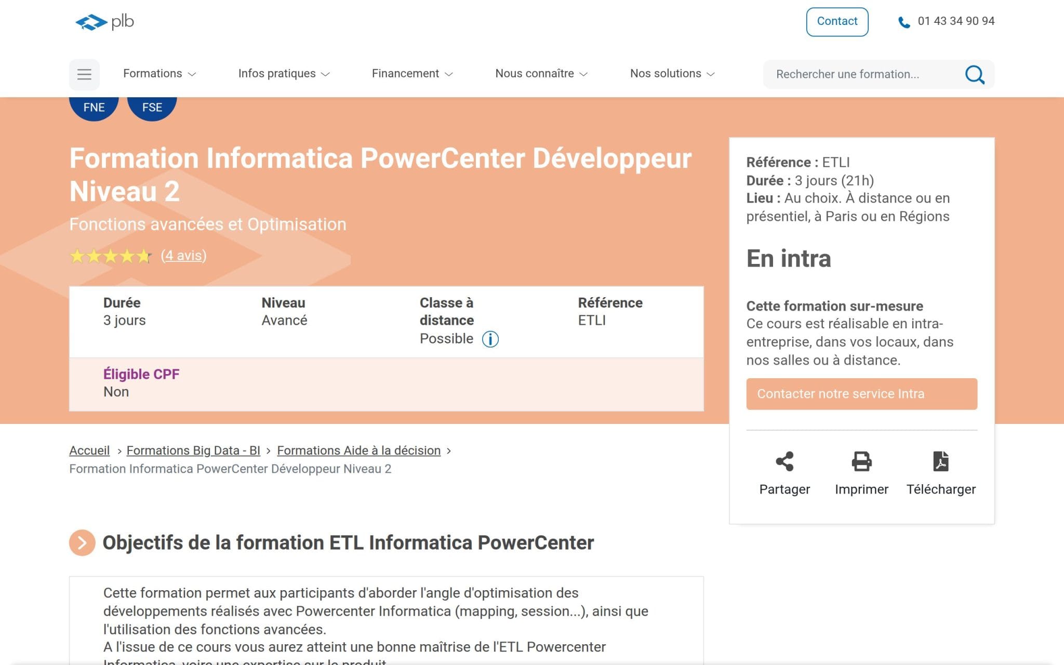Click the Partager share icon

pyautogui.click(x=784, y=461)
